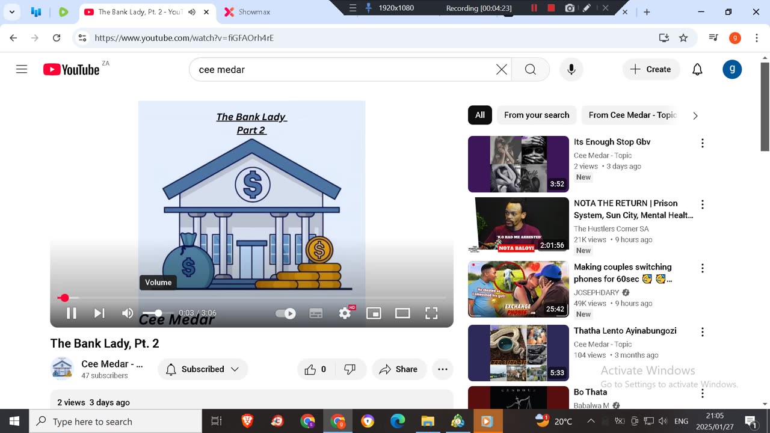Open more actions ellipsis below the video
770x433 pixels.
[x=443, y=369]
